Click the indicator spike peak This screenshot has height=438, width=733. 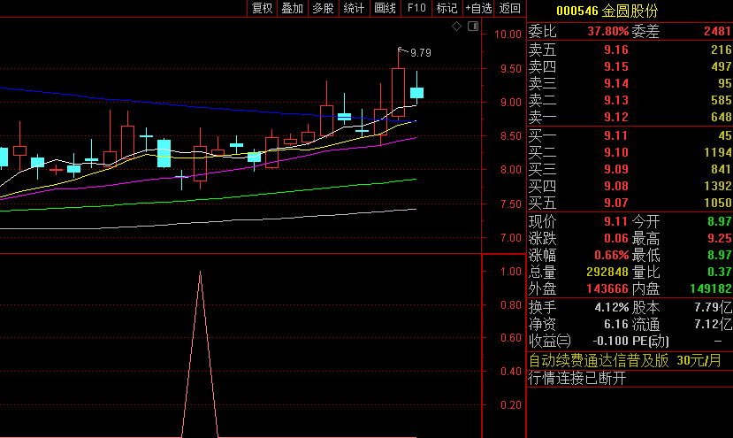(x=200, y=273)
